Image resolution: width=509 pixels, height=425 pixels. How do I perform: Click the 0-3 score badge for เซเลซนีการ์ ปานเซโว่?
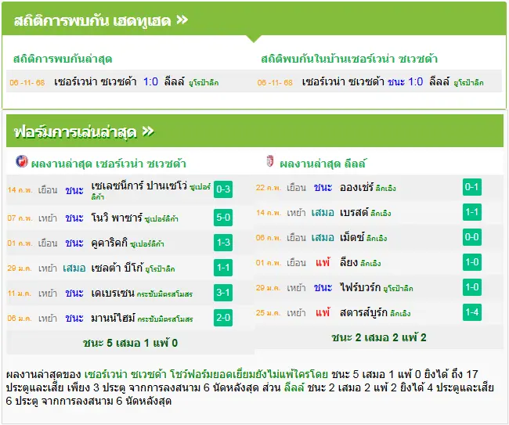[x=223, y=189]
